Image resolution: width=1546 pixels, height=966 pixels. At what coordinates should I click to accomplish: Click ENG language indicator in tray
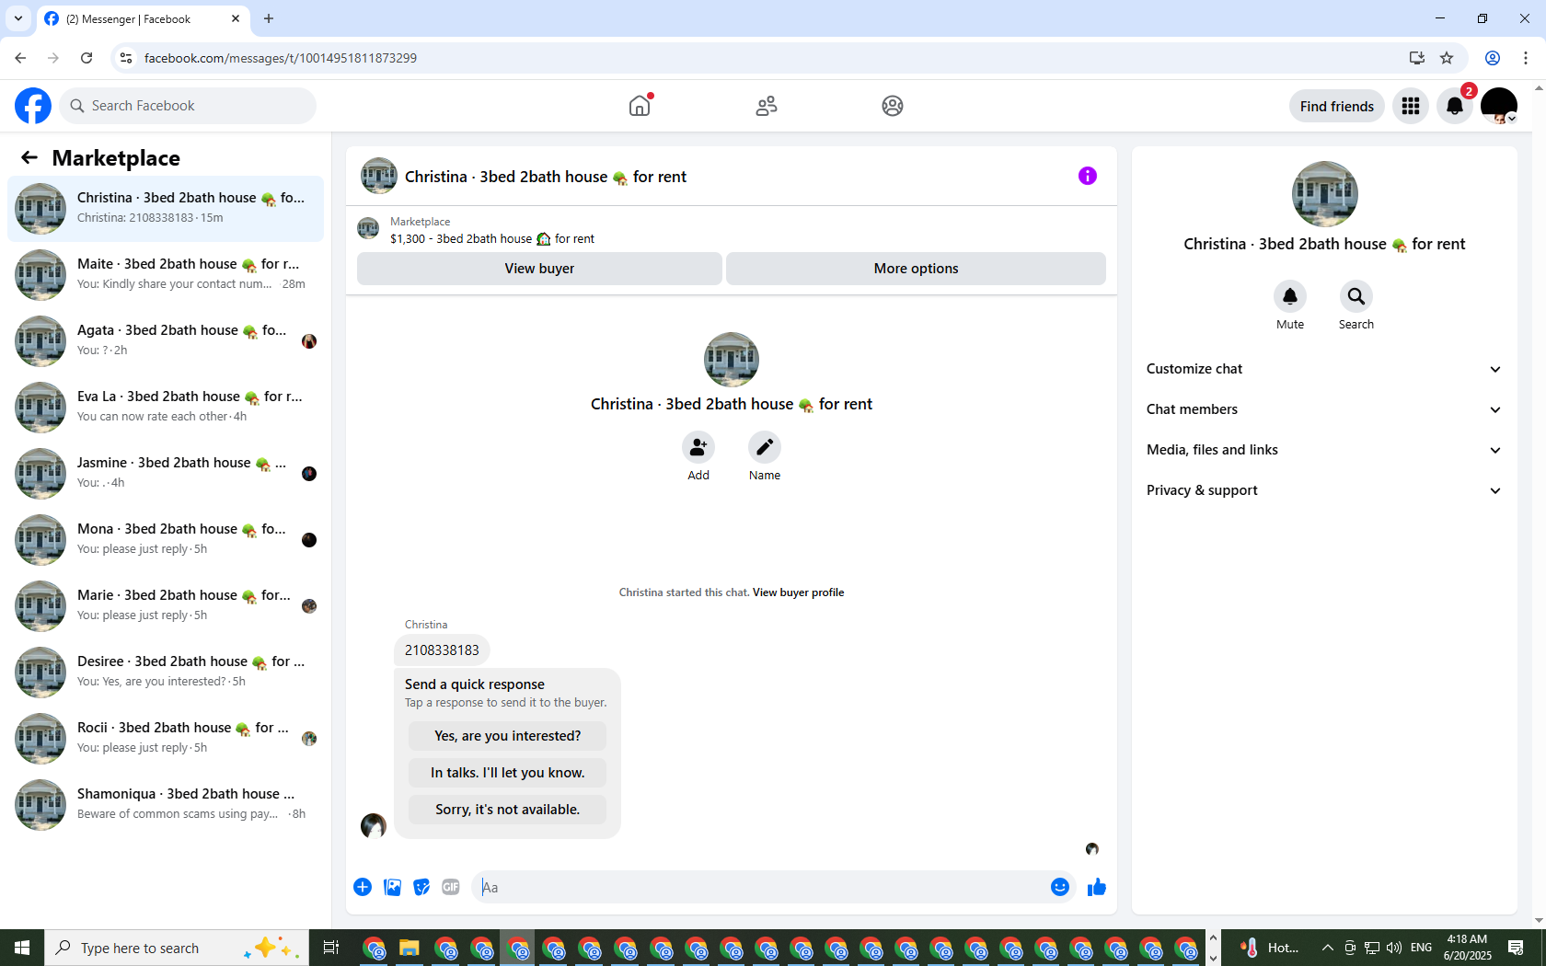pos(1421,948)
